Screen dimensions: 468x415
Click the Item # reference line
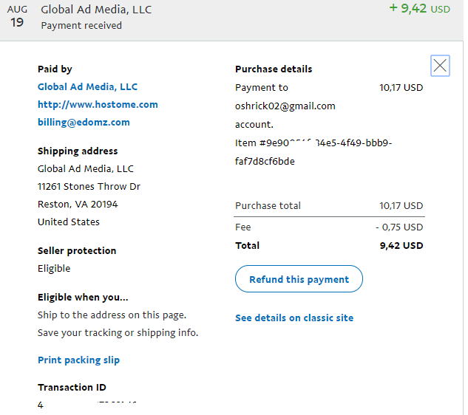313,143
